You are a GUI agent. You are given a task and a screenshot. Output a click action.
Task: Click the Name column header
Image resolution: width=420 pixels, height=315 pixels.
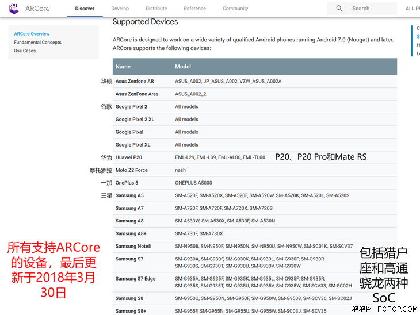click(123, 67)
